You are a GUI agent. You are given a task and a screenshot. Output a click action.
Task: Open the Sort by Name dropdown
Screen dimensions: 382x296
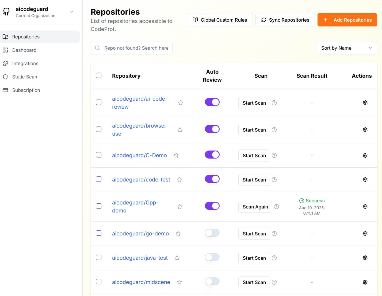click(347, 48)
